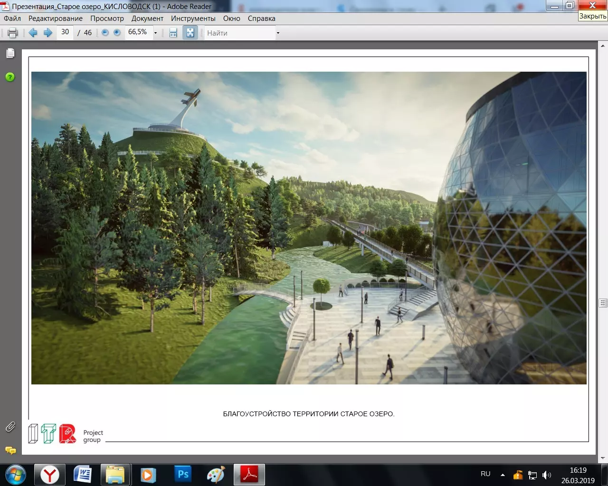Click the vertical scrollbar handle
608x486 pixels.
click(603, 303)
